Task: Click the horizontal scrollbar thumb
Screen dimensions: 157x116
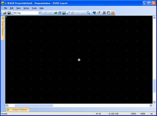Action: click(34, 105)
